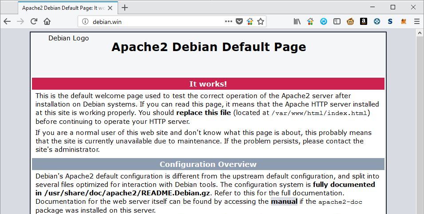Open a new tab with the plus button

click(x=125, y=8)
